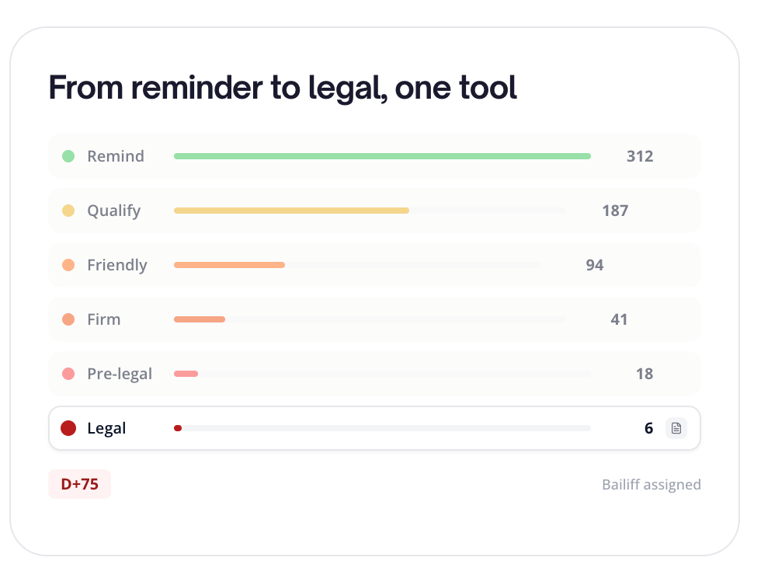Click the Firm stage status dot
This screenshot has height=575, width=761.
pyautogui.click(x=68, y=319)
